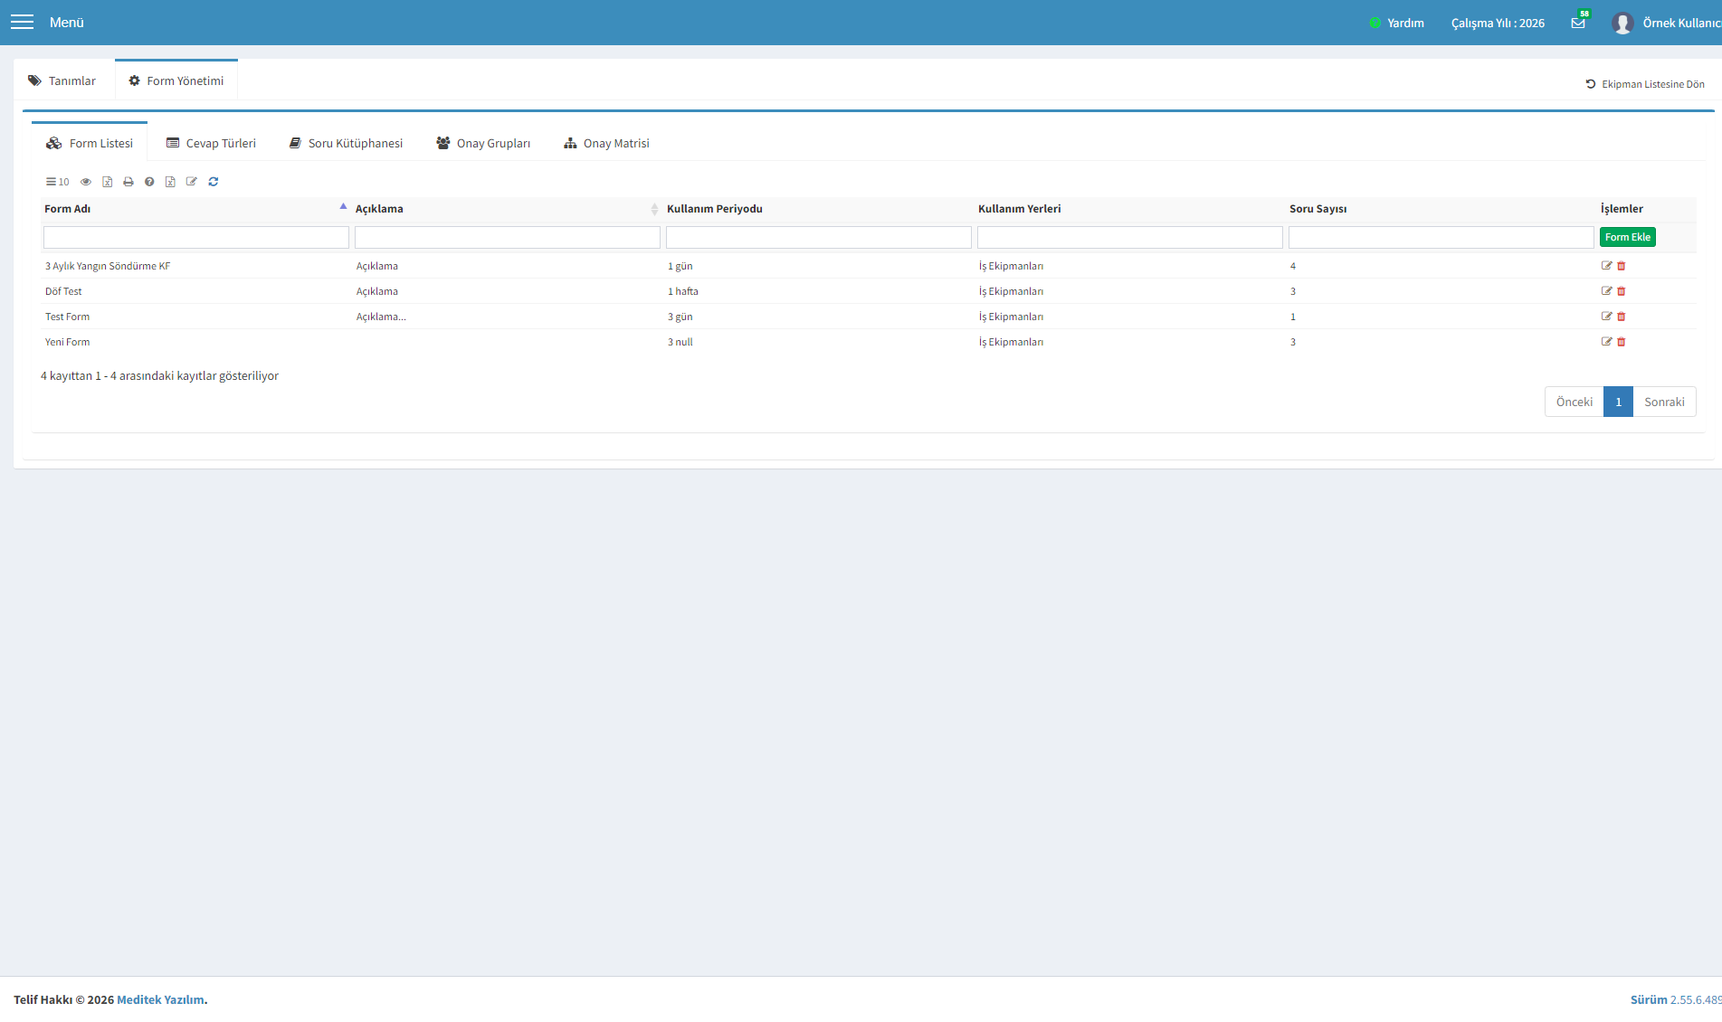Sort by Form Adı column arrow
Viewport: 1722px width, 1022px height.
tap(343, 207)
